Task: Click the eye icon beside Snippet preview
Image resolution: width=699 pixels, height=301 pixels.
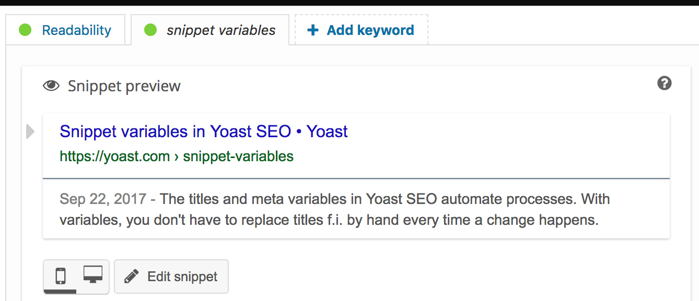Action: tap(51, 86)
